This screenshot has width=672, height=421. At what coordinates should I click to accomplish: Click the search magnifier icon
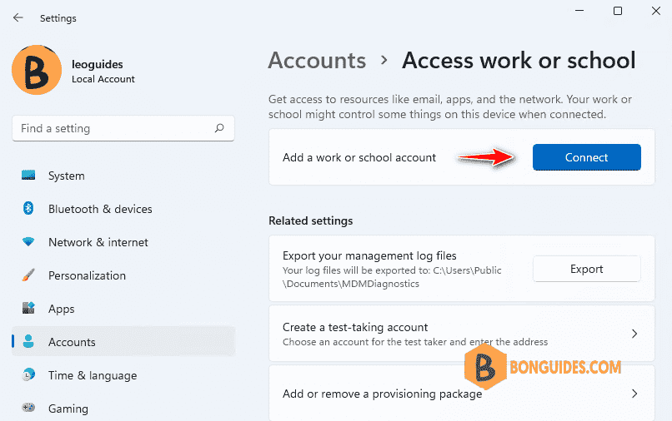(x=219, y=128)
